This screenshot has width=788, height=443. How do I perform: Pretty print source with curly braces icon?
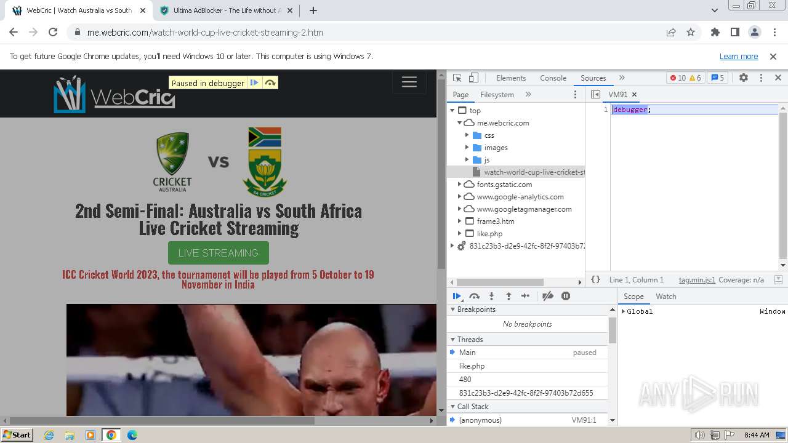[595, 279]
